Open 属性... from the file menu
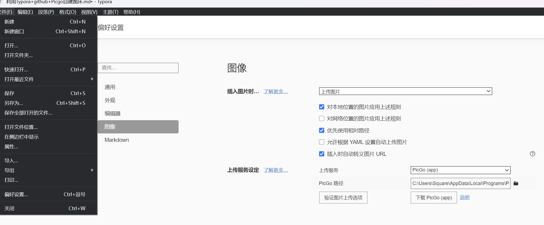 pos(48,146)
